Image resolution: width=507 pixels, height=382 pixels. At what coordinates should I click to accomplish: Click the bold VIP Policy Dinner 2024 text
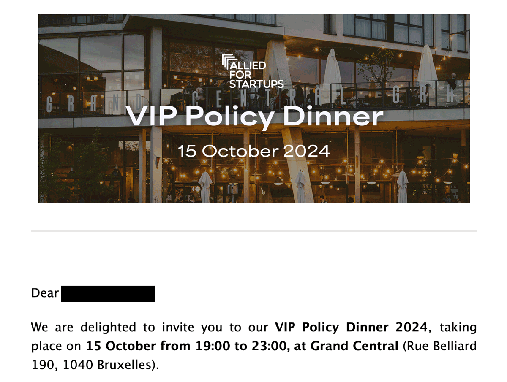(x=352, y=328)
